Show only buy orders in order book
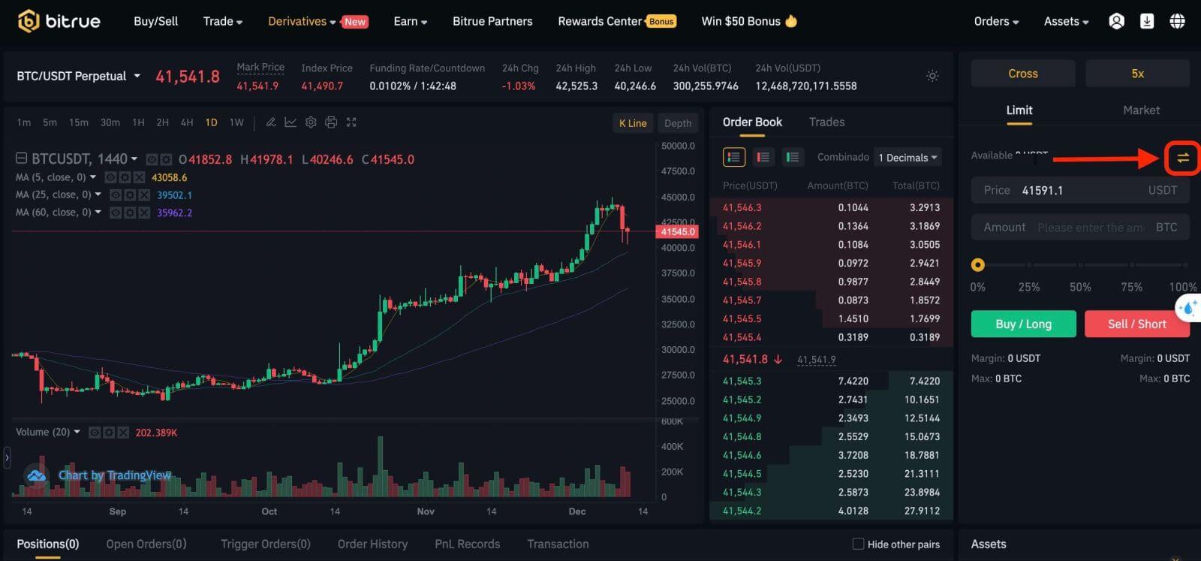 coord(792,157)
